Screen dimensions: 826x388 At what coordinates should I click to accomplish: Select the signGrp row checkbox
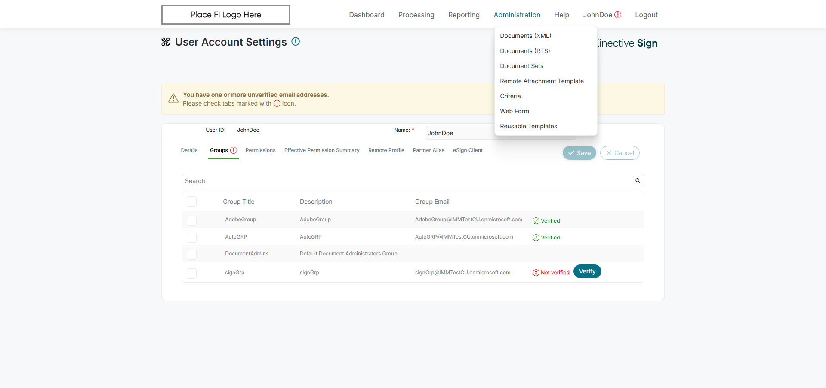(192, 273)
